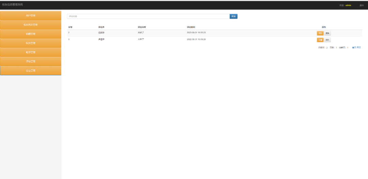The image size is (368, 179).
Task: Open 用户管理 in the sidebar
Action: tap(31, 16)
